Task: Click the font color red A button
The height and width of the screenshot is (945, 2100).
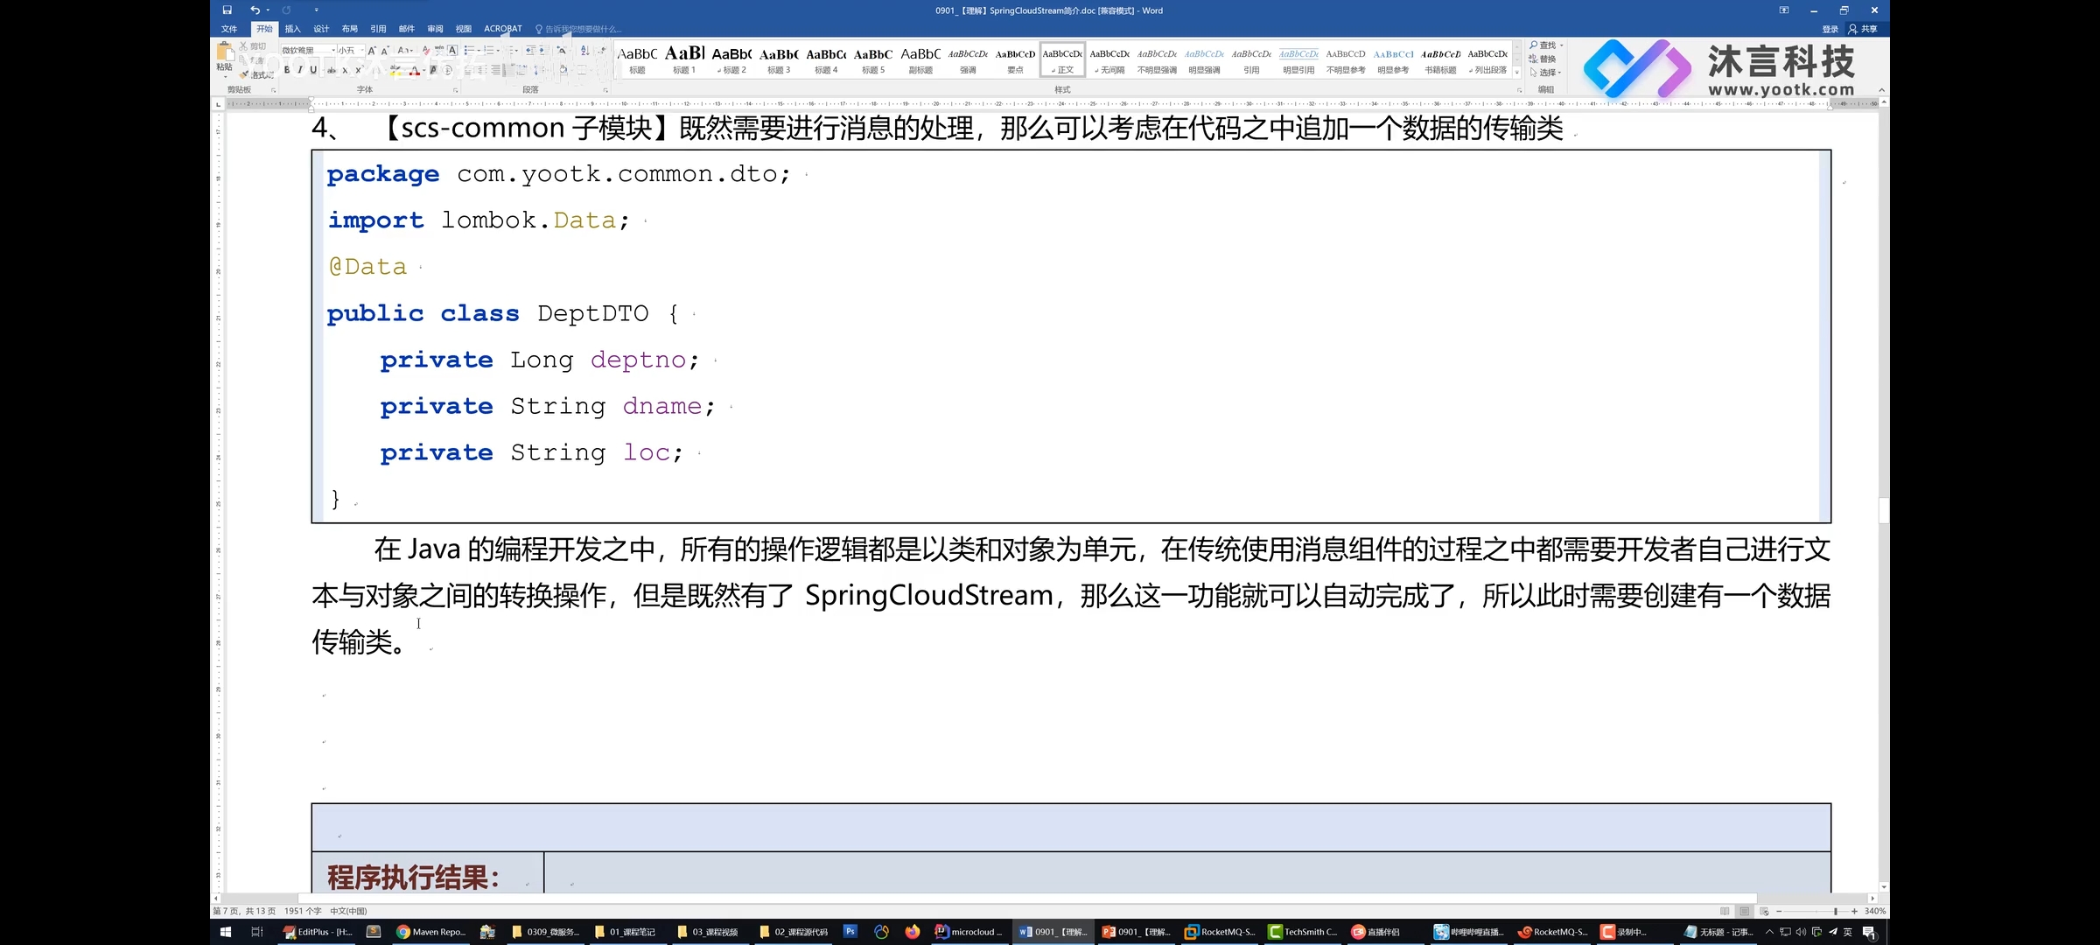Action: (415, 70)
